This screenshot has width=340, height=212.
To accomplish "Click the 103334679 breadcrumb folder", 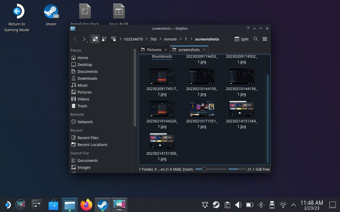I will 133,39.
